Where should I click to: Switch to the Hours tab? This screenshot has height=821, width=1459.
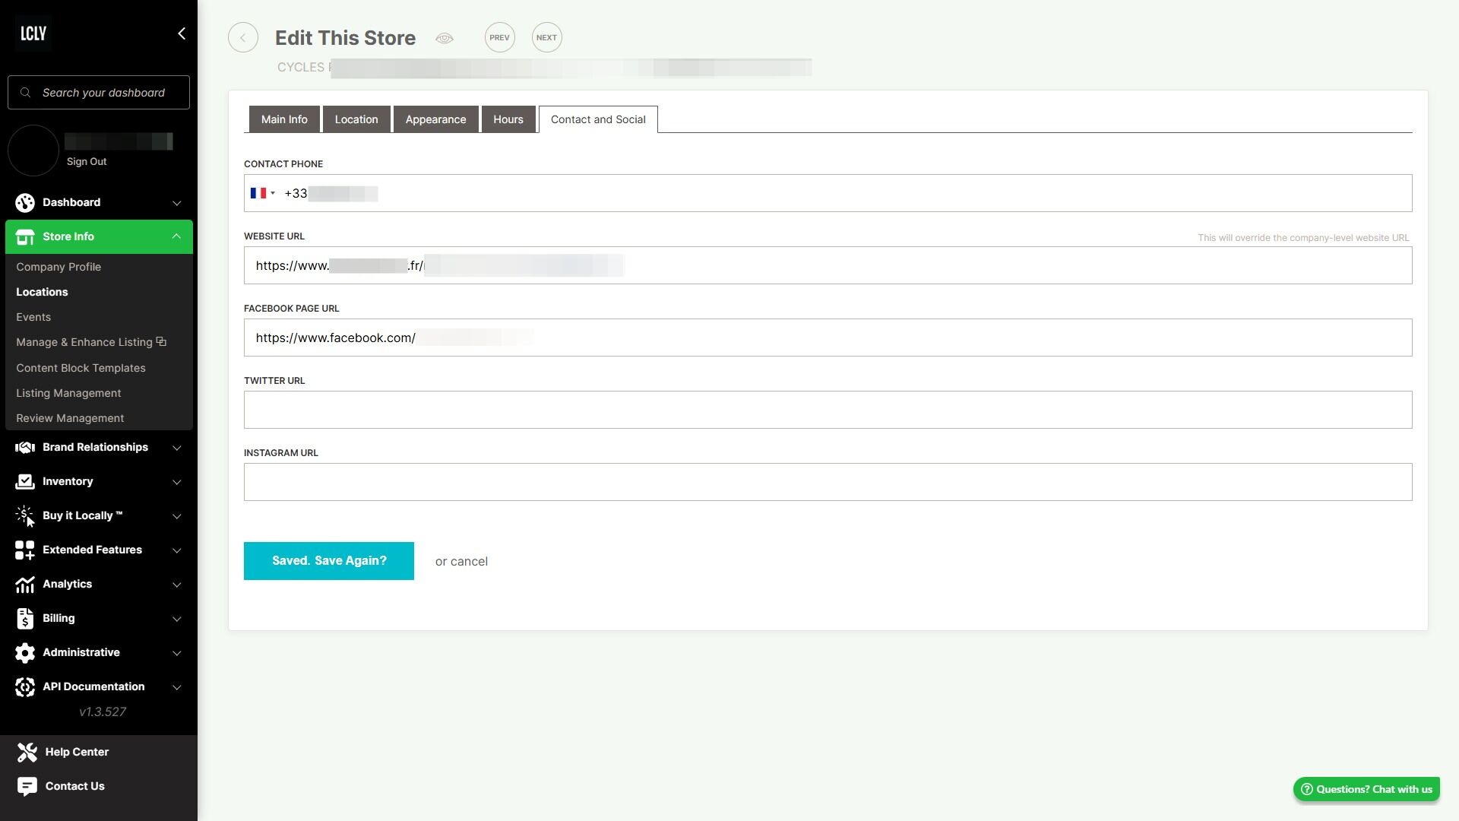point(508,119)
